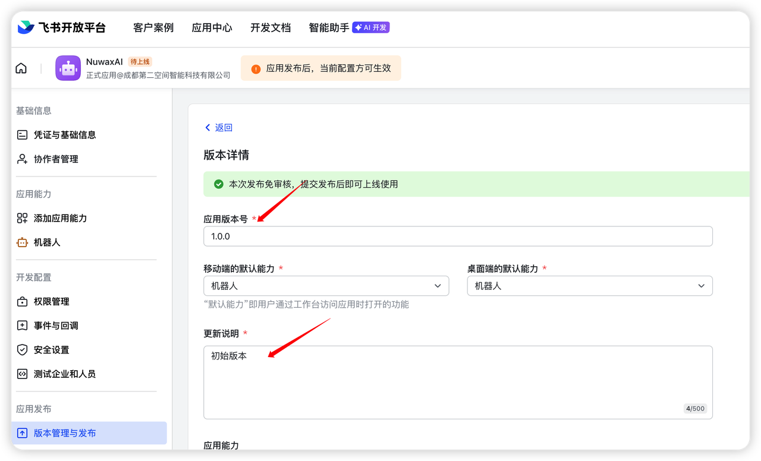Open the 桌面端的默认能力 dropdown
This screenshot has width=761, height=461.
click(x=590, y=286)
